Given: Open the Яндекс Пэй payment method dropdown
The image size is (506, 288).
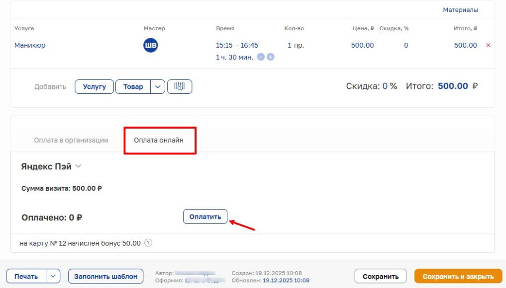Looking at the screenshot, I should (x=78, y=167).
